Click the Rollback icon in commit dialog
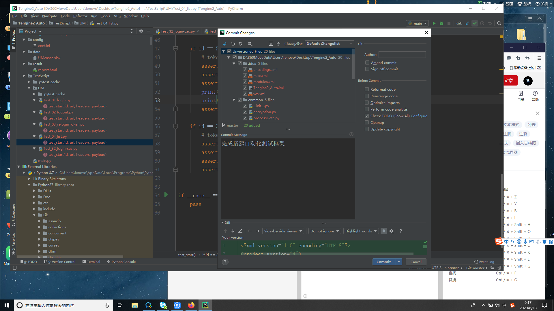This screenshot has height=311, width=554. [x=233, y=44]
